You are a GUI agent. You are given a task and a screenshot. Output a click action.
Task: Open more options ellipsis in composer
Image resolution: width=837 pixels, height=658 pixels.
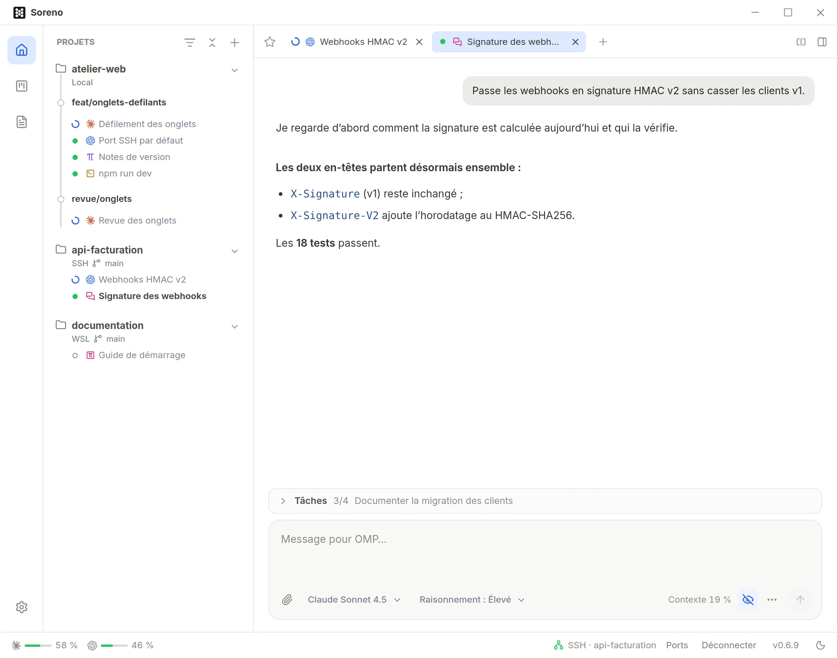click(772, 599)
